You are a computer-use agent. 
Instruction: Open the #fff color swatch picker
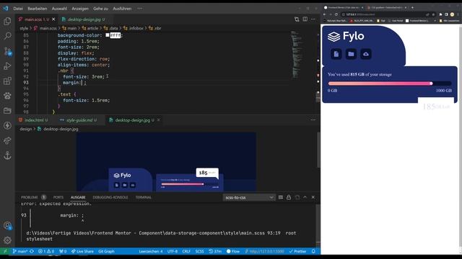click(108, 35)
